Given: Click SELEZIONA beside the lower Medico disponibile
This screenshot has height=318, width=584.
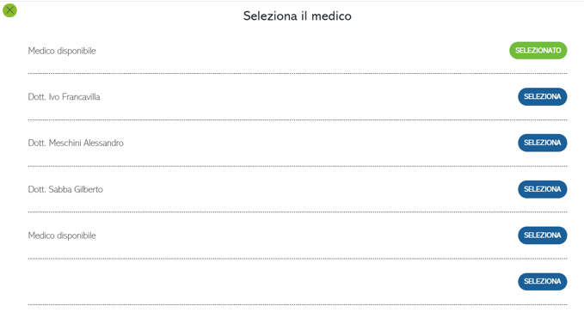Looking at the screenshot, I should pos(542,235).
